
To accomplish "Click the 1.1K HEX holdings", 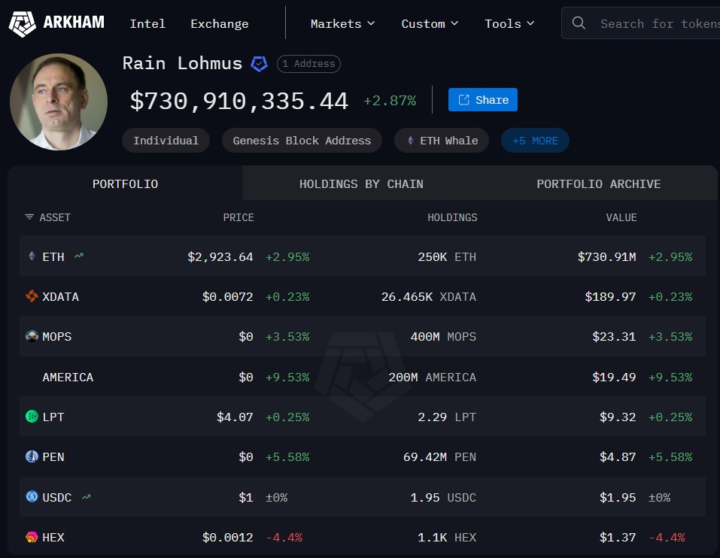I will [x=447, y=537].
